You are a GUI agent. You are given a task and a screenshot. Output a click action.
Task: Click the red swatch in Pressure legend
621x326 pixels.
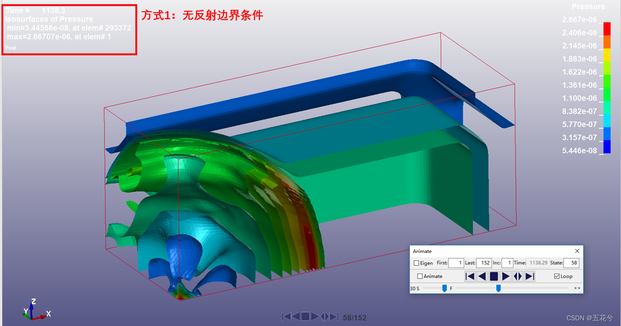point(607,29)
